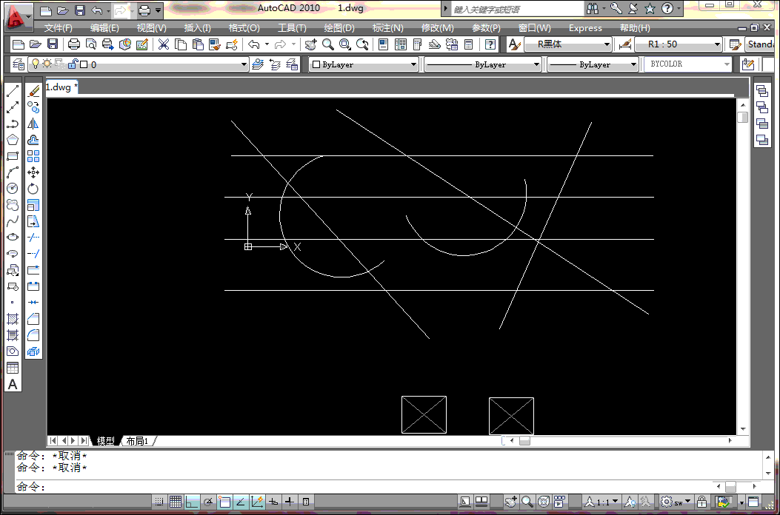Switch to the 模型 model tab

[106, 441]
